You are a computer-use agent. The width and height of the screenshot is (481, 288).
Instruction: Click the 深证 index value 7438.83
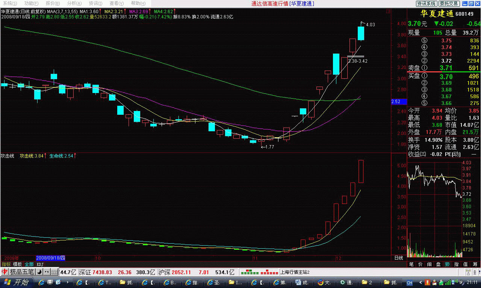coord(102,272)
